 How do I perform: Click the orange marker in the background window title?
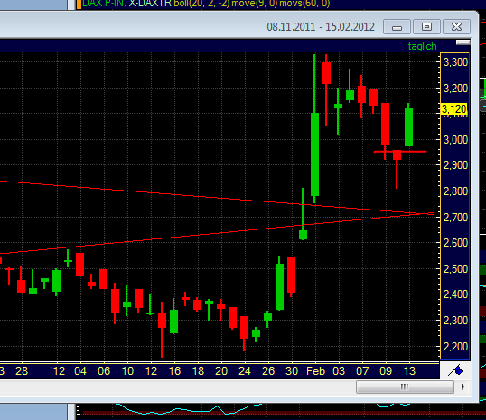click(79, 4)
